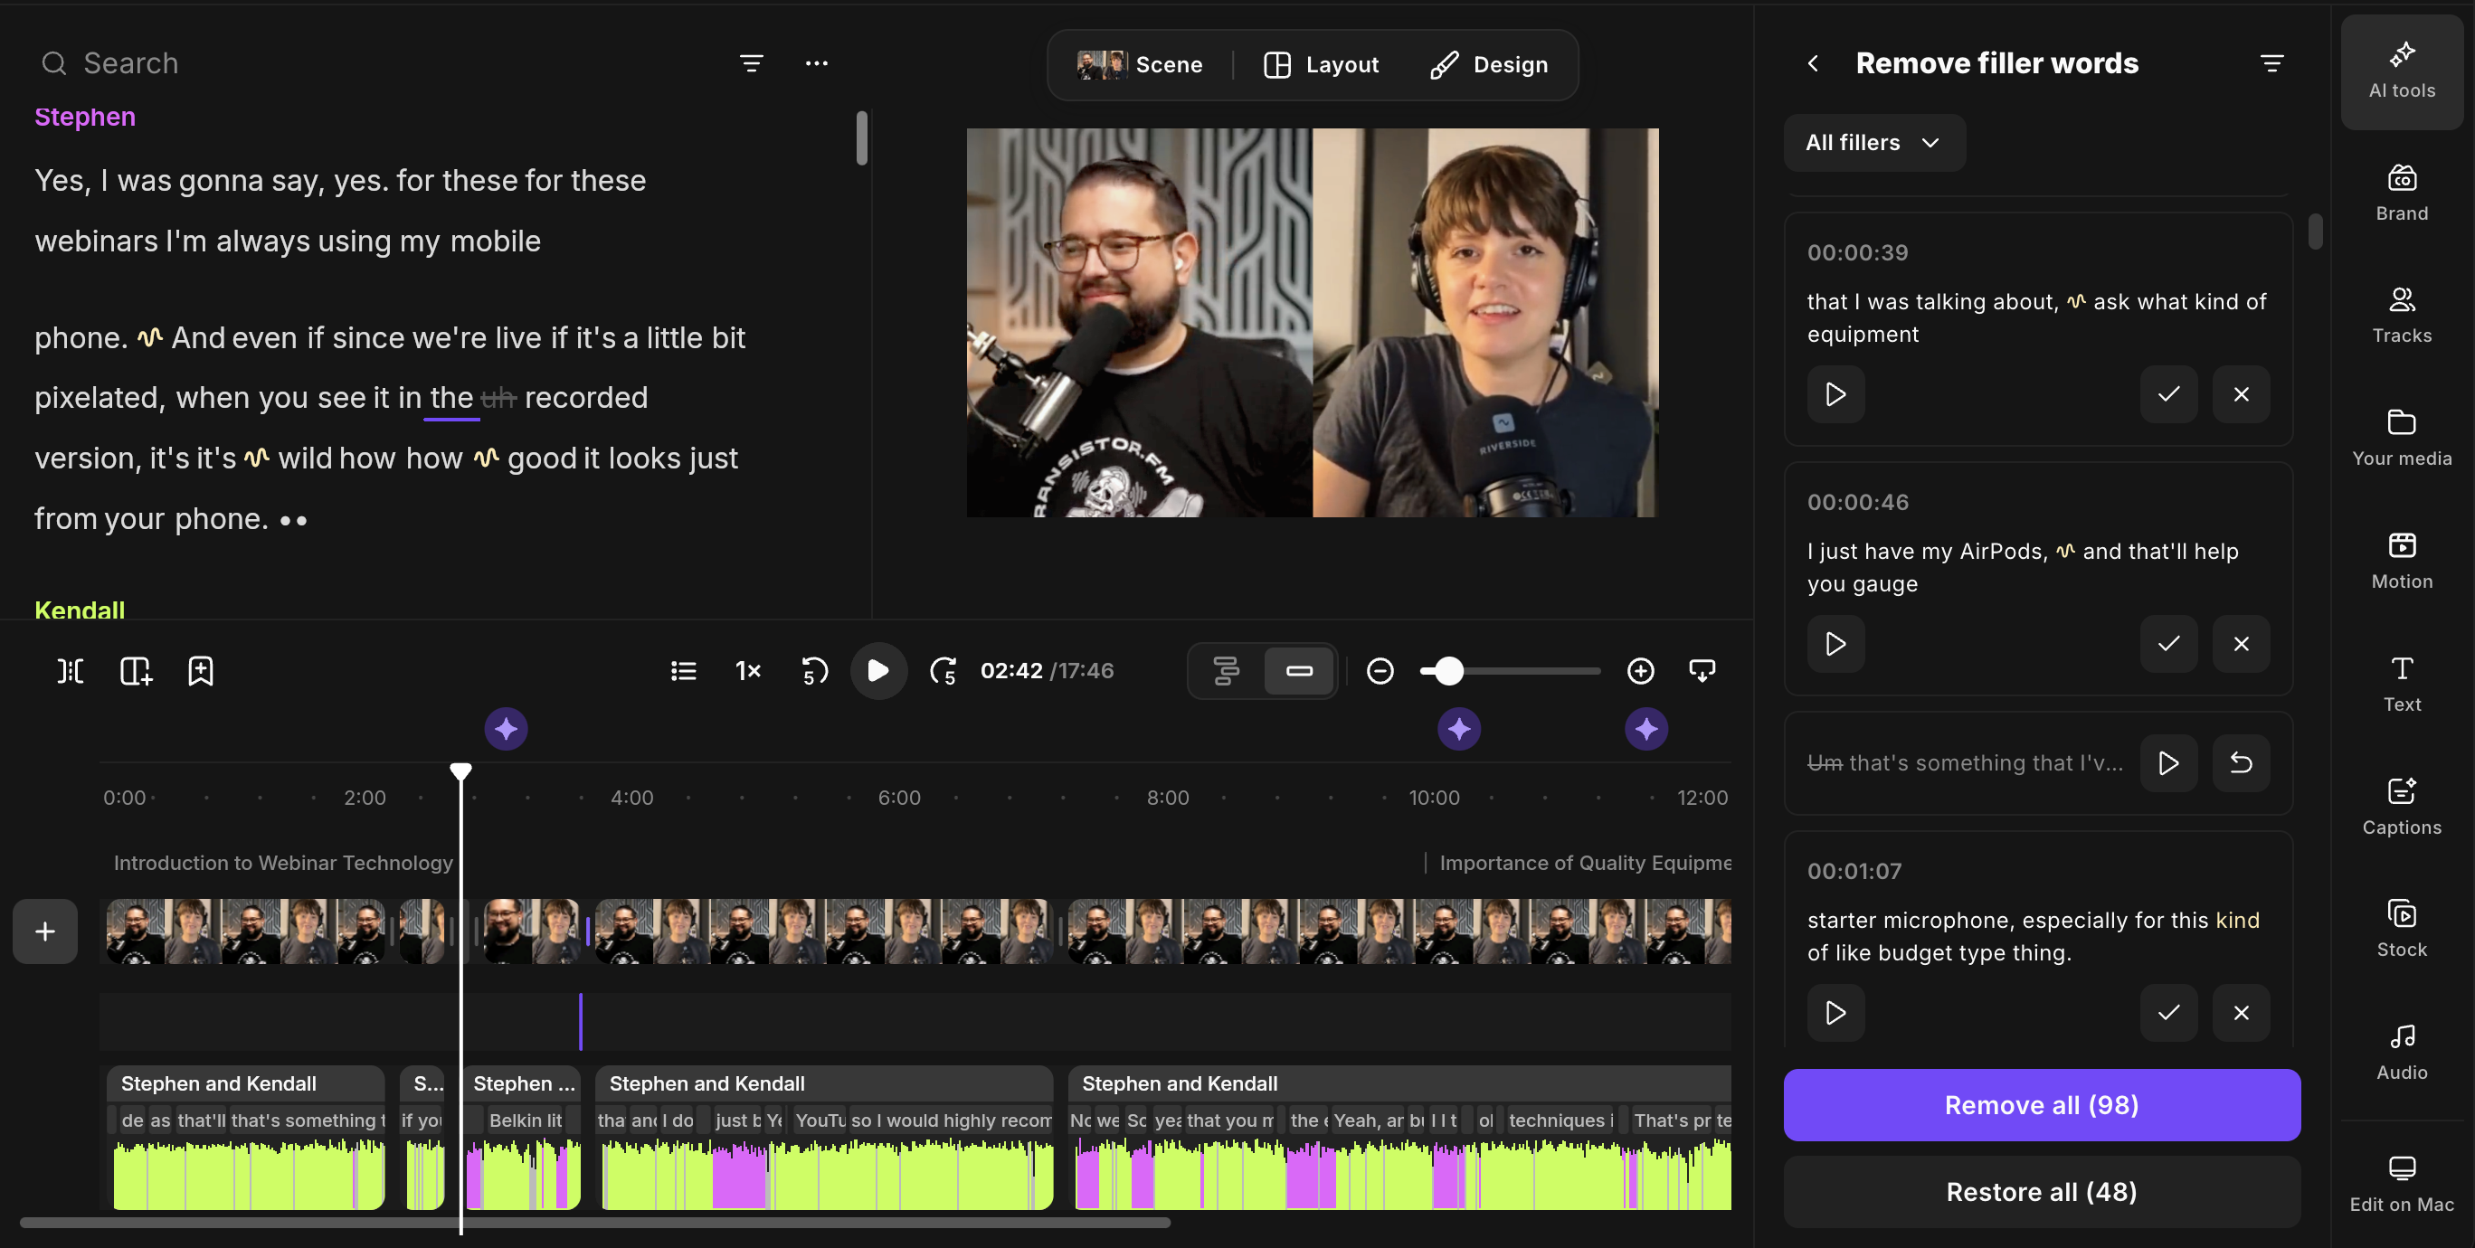
Task: Open the Tracks sidebar panel
Action: (x=2401, y=315)
